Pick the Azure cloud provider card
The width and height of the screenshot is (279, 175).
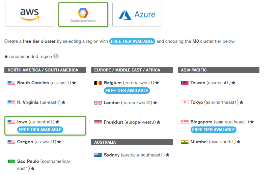[x=137, y=14]
